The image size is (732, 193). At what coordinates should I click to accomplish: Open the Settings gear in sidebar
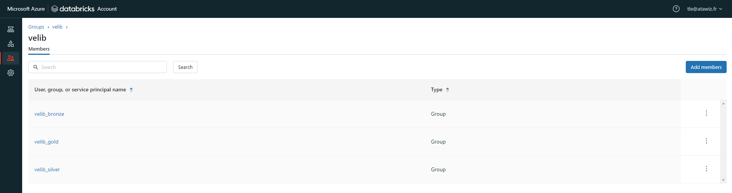(x=11, y=73)
